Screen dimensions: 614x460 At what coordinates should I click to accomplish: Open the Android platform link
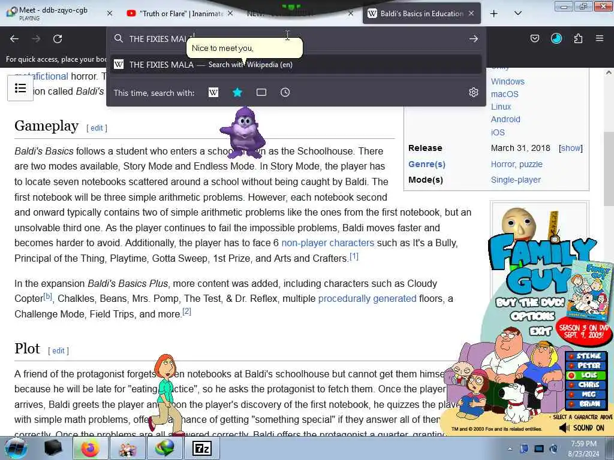505,119
